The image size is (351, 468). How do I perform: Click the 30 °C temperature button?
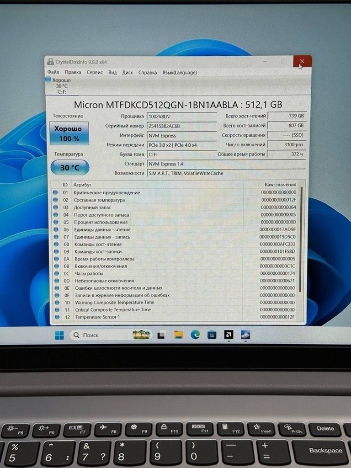(x=70, y=167)
